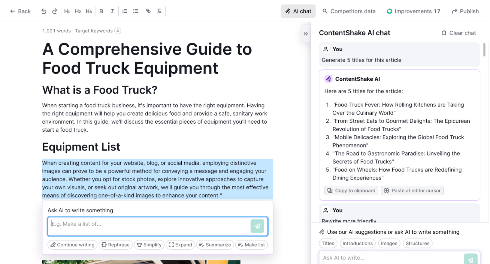Switch to Competitors data tab

[x=349, y=11]
